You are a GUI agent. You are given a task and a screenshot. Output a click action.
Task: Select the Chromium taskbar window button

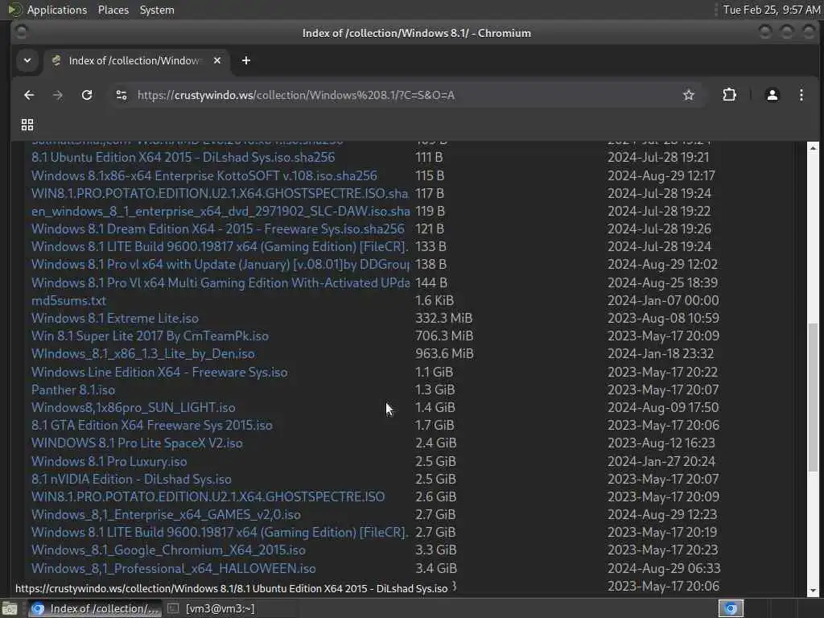(95, 608)
